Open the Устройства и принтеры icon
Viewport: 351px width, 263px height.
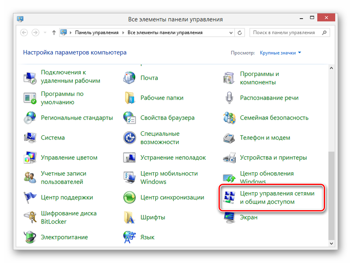(229, 157)
